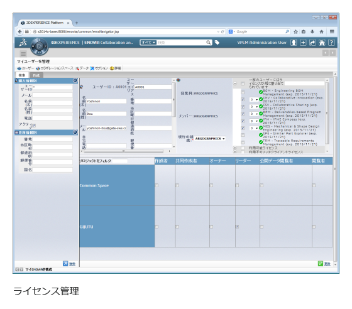Open the quantity dropdown for CNV license
352x309 pixels.
254,99
